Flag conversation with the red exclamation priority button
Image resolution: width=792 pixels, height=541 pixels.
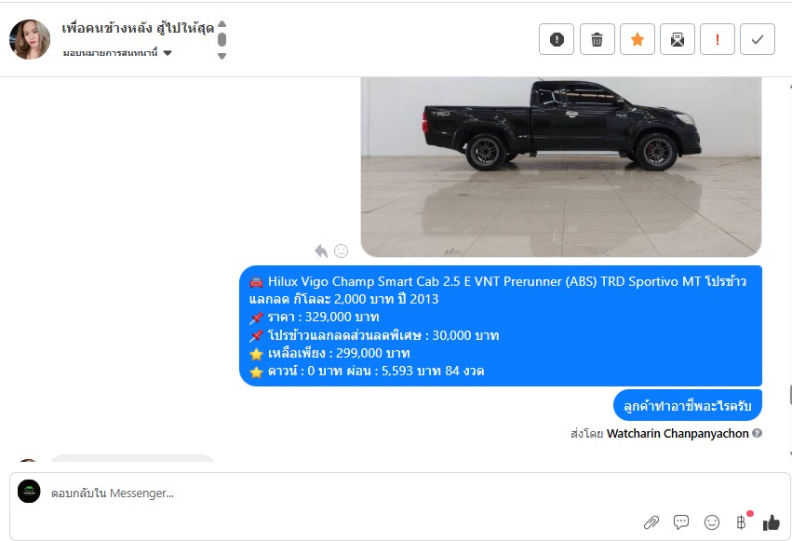(x=718, y=39)
